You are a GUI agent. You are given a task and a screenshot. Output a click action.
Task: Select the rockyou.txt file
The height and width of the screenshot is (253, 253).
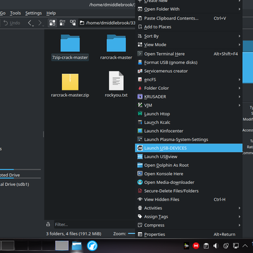coord(116,84)
